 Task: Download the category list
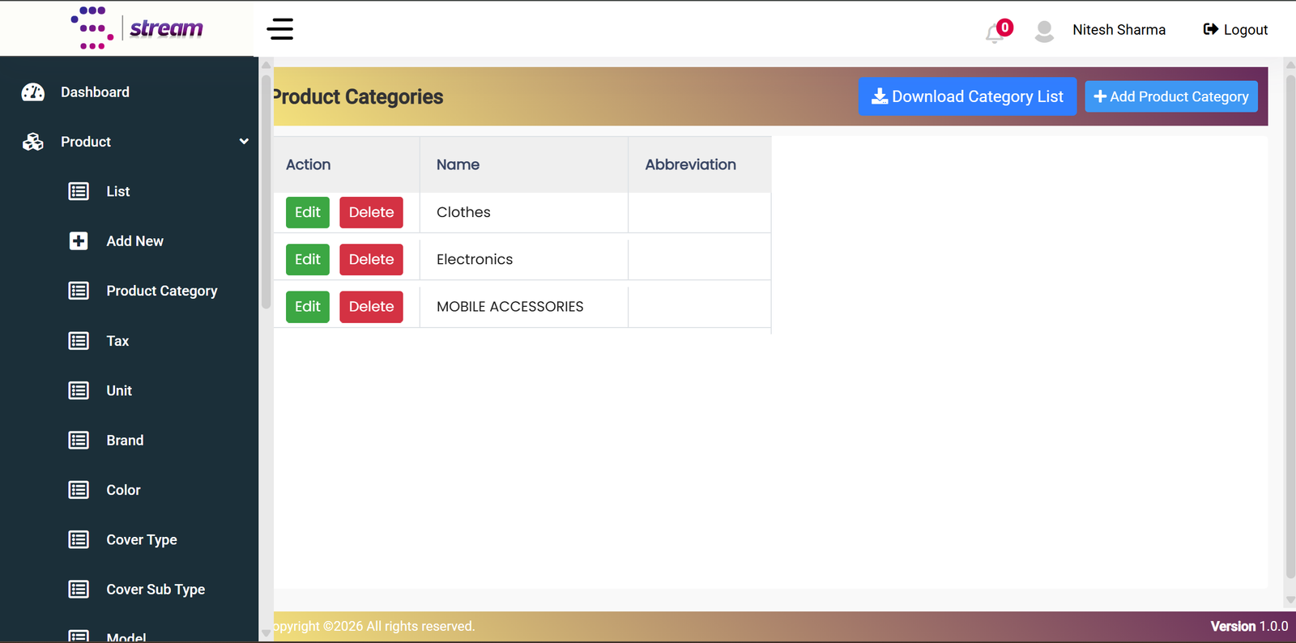point(967,96)
